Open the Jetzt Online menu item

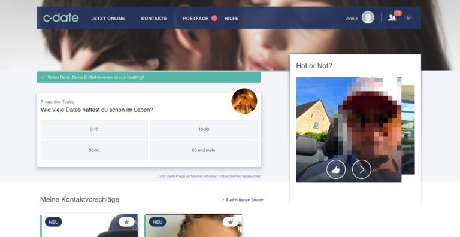(x=108, y=18)
